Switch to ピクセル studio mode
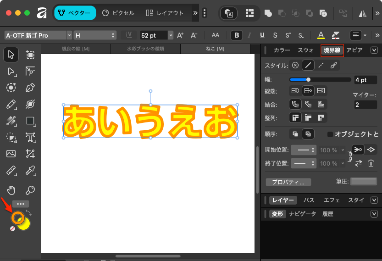 (118, 13)
